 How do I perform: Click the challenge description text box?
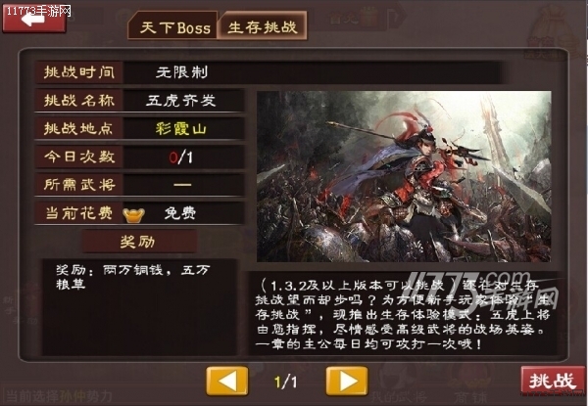point(404,314)
